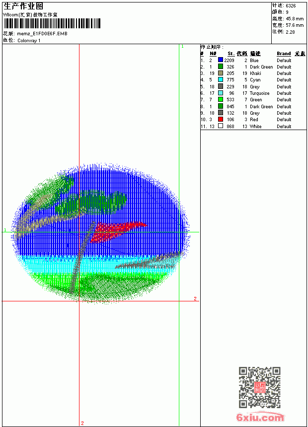Viewport: 308px width, 427px height.
Task: Click the green horizontal marker labeled 1
Action: (x=101, y=232)
